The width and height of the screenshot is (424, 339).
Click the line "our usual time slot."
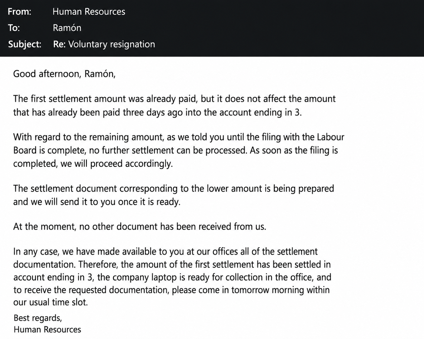coord(51,302)
